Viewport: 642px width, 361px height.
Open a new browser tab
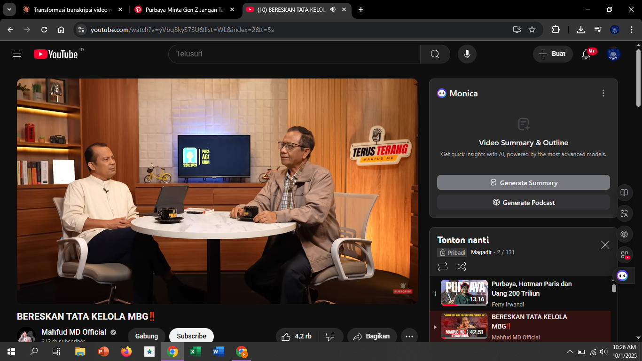(361, 9)
